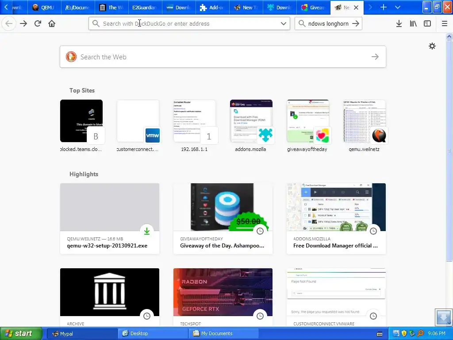Switch to the /E:/Docume tab
Screen dimensions: 453x340
[x=78, y=8]
